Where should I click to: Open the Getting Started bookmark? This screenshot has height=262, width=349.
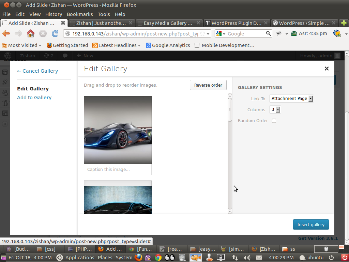[67, 45]
